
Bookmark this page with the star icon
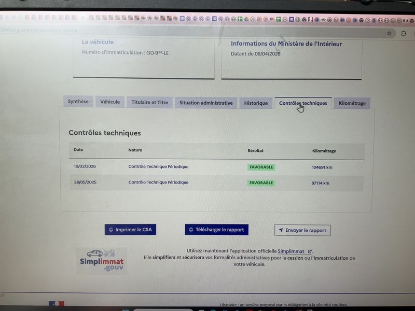click(389, 33)
